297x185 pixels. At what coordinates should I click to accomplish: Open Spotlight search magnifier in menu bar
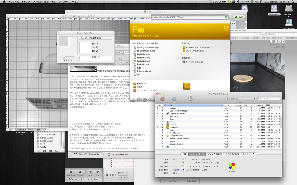[293, 1]
